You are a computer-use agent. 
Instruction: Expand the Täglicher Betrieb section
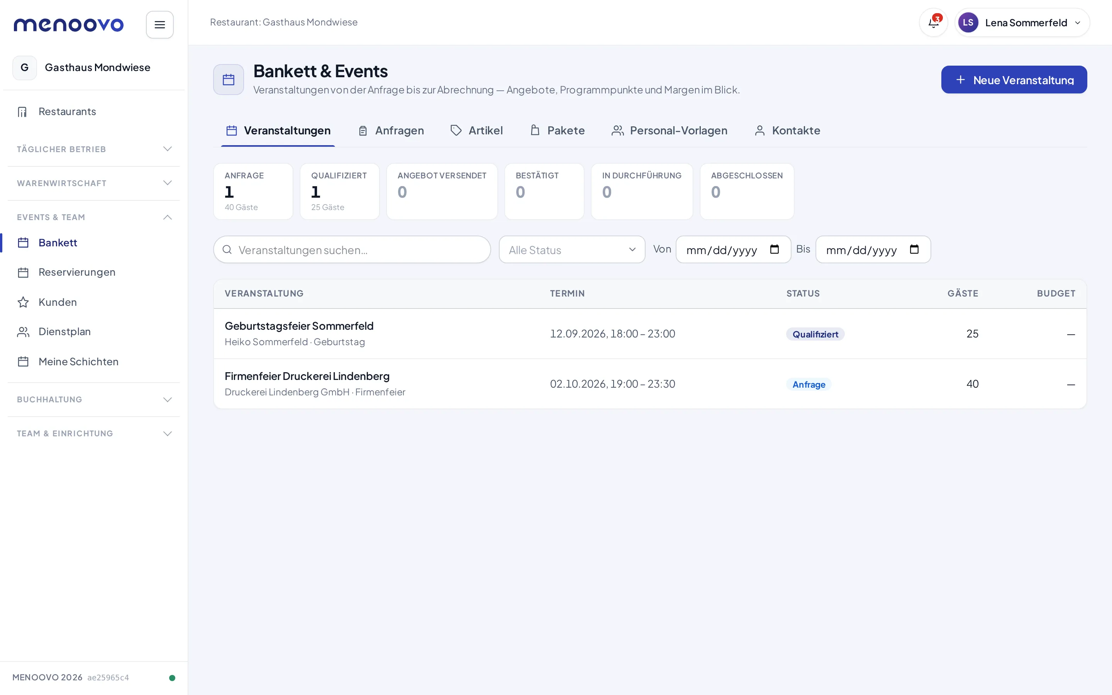point(94,149)
